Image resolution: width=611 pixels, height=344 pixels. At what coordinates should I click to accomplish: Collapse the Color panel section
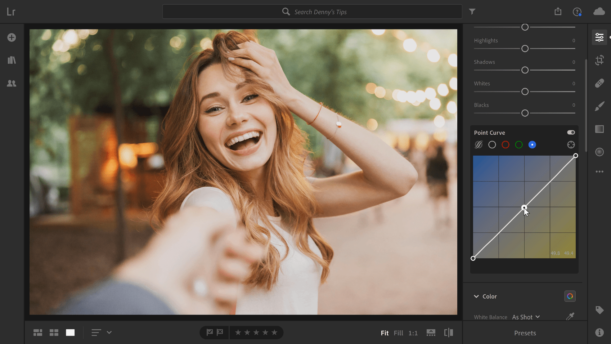pos(476,296)
